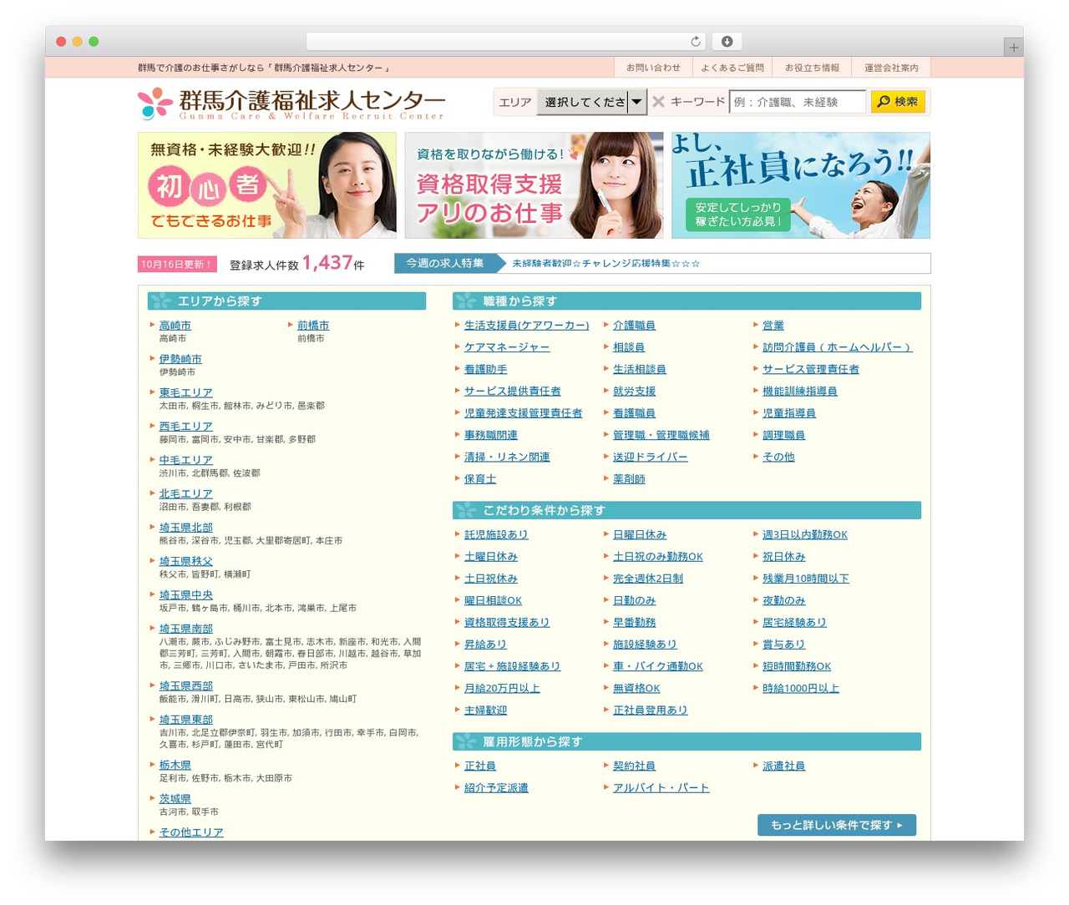The image size is (1069, 905).
Task: Filter by 日曜日休み condition
Action: coord(640,534)
